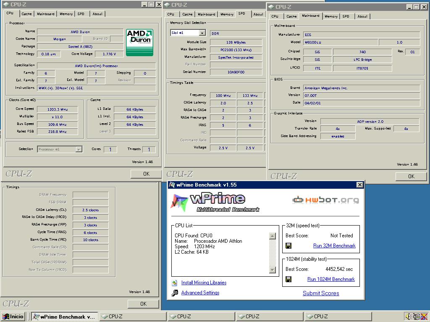Open the Processor #1 selection dropdown
The image size is (430, 322).
click(x=79, y=149)
